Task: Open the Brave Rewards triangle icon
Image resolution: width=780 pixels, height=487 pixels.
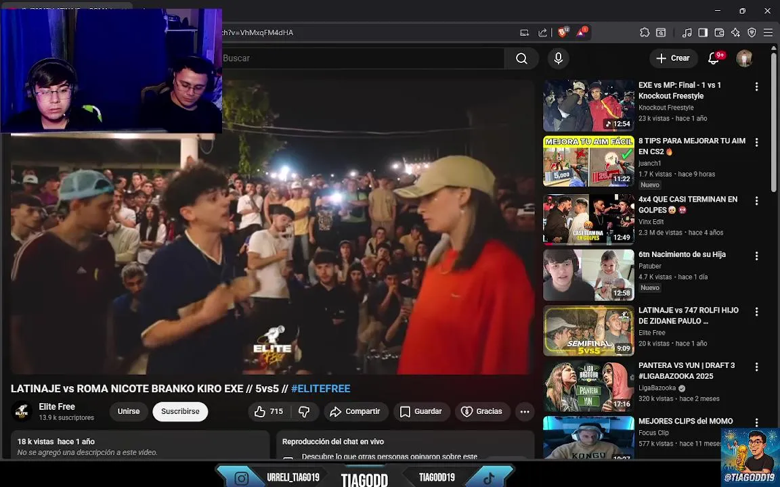Action: pos(582,32)
